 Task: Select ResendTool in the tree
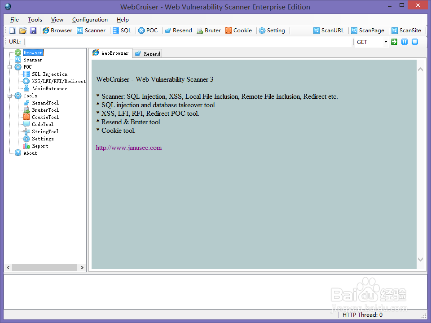pos(45,103)
